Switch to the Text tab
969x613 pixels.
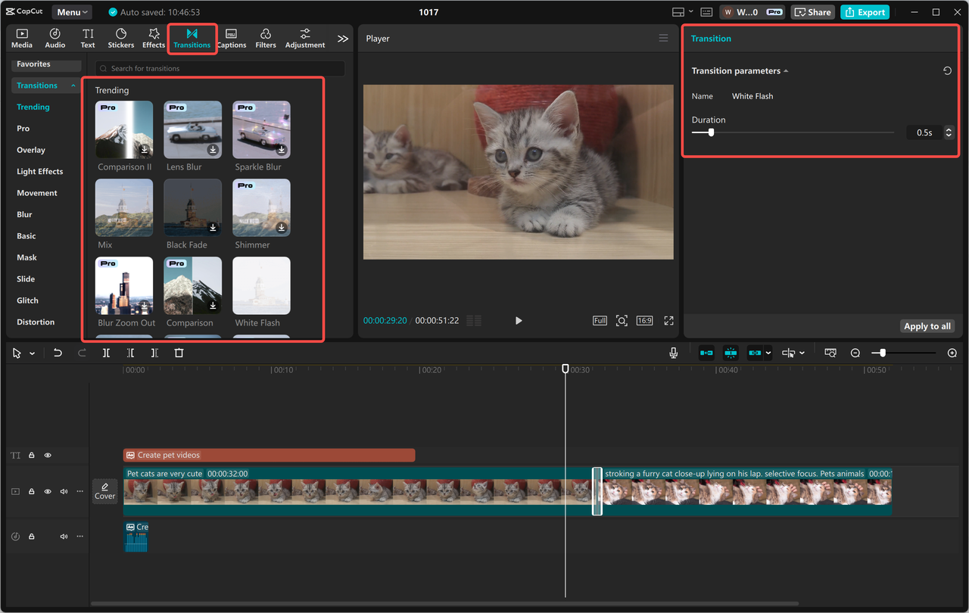tap(88, 39)
